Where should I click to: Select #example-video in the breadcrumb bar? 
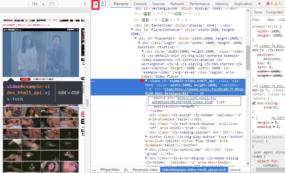coord(145,170)
